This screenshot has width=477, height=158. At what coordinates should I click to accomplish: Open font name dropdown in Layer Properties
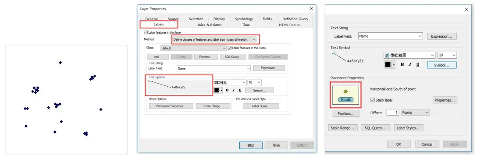pos(229,82)
